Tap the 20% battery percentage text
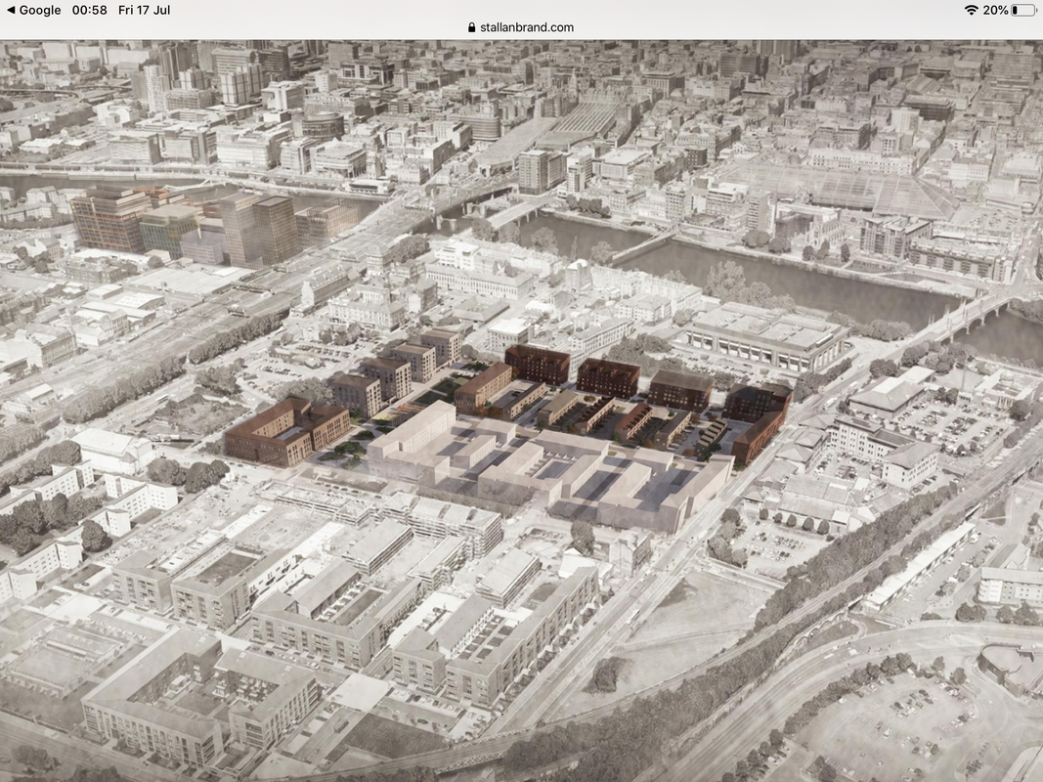Screen dimensions: 1043x782 (x=995, y=10)
